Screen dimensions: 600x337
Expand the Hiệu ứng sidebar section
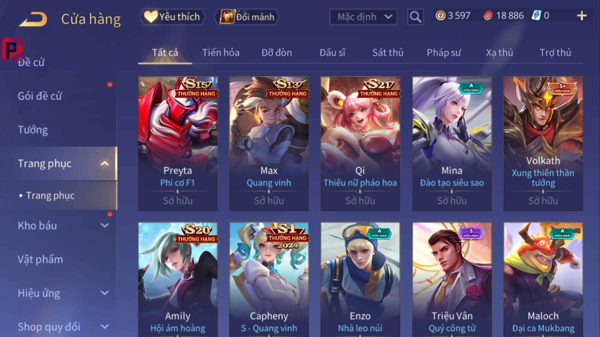pos(104,293)
